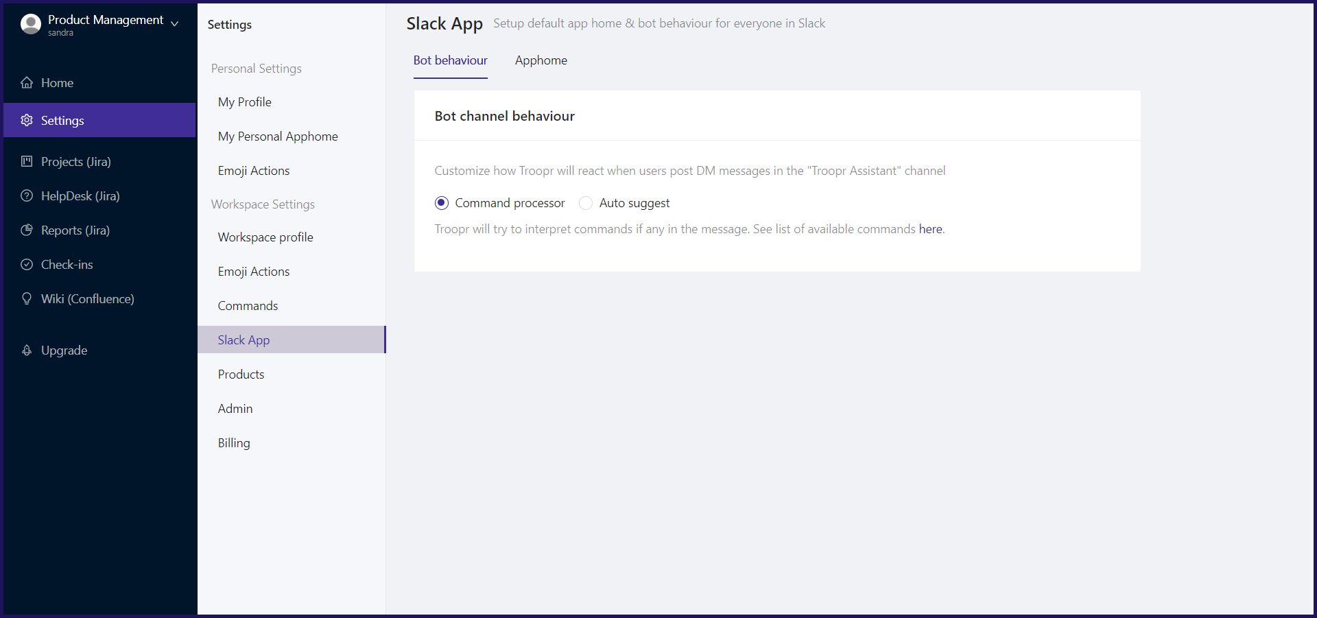Click the Upgrade rocket icon

[x=27, y=350]
